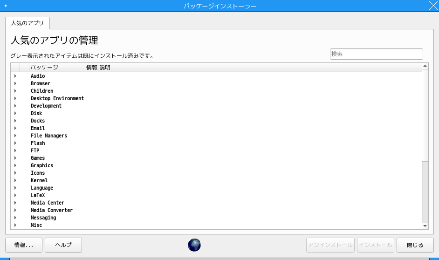The width and height of the screenshot is (439, 260).
Task: Expand the File Managers category
Action: (x=15, y=136)
